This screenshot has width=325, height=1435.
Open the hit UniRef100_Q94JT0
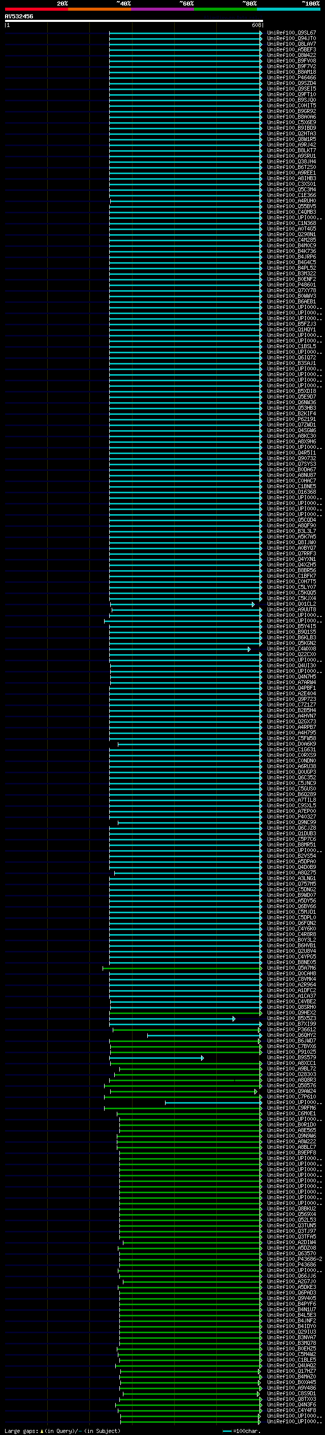[x=291, y=39]
